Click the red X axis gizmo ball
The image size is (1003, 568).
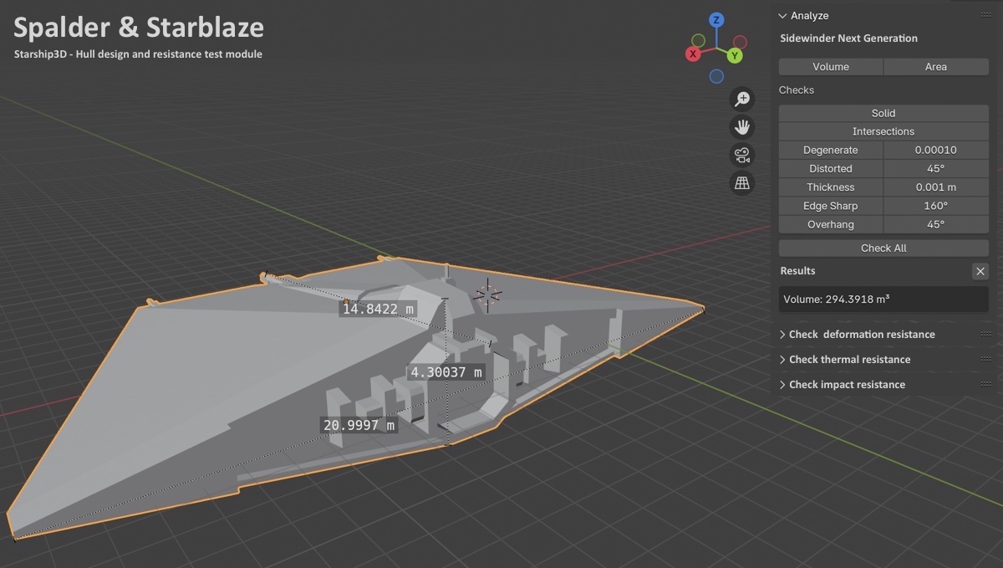[693, 54]
